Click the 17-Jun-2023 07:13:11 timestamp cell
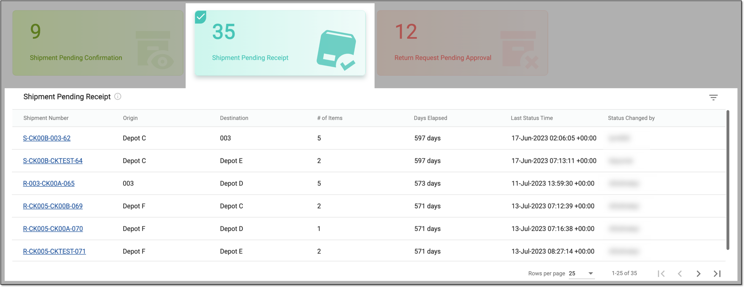The height and width of the screenshot is (287, 744). pyautogui.click(x=554, y=161)
